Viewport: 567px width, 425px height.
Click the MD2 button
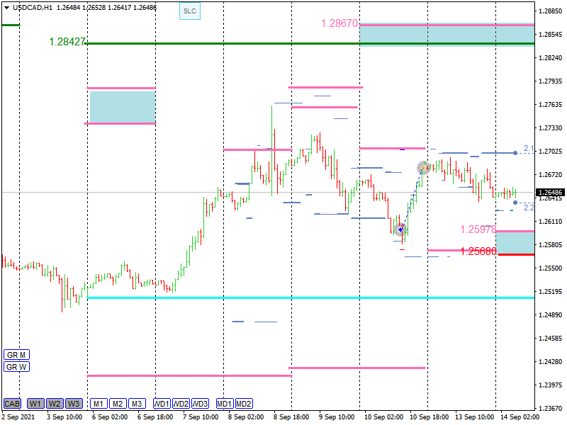(x=244, y=404)
